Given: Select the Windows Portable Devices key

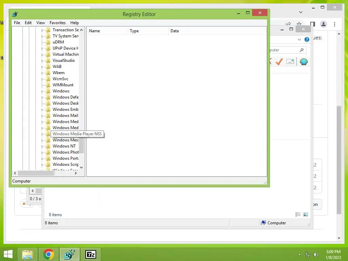Looking at the screenshot, I should (x=66, y=158).
